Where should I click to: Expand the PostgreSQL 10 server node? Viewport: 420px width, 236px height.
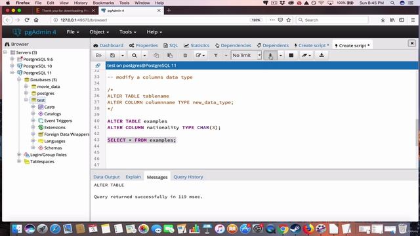12,66
